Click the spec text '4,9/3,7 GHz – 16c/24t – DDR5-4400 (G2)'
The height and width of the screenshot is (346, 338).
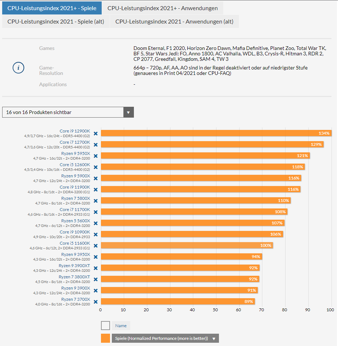[57, 136]
